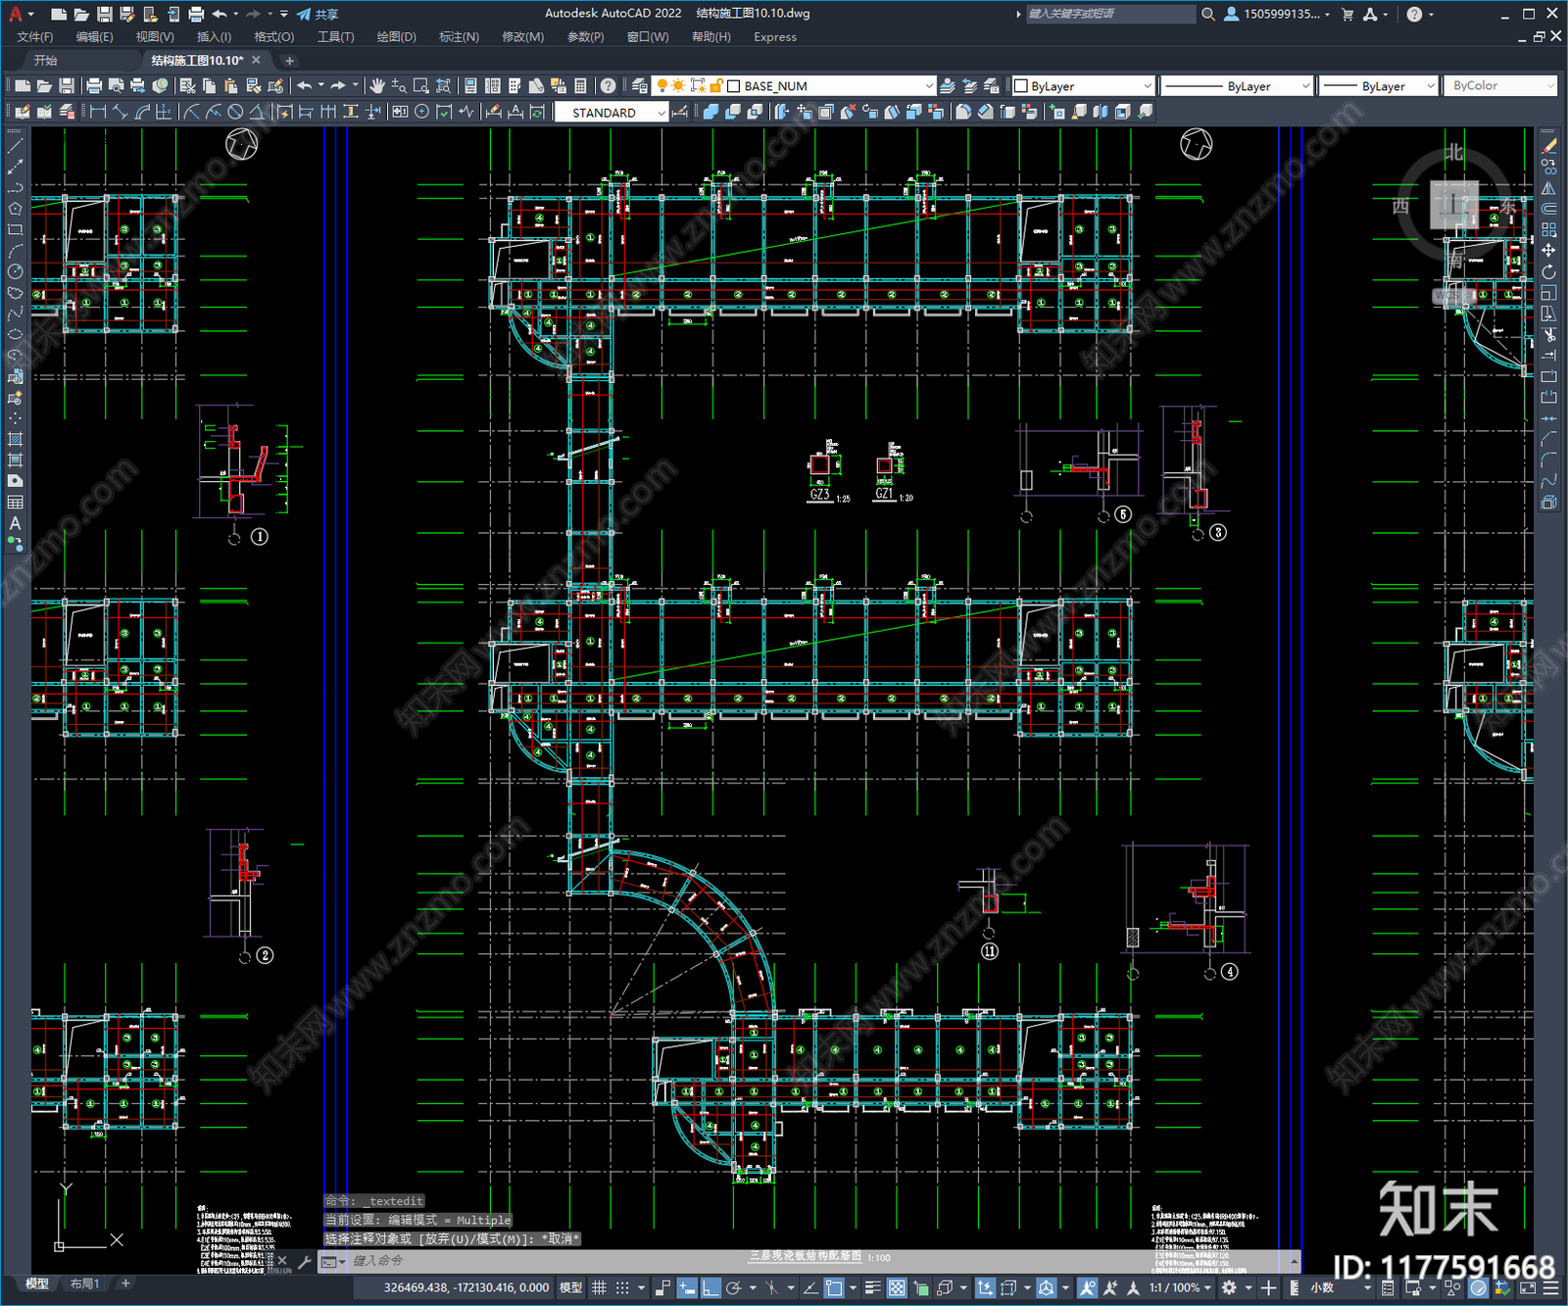Click the Pan hand tool in the toolbar
Viewport: 1568px width, 1306px height.
(377, 86)
